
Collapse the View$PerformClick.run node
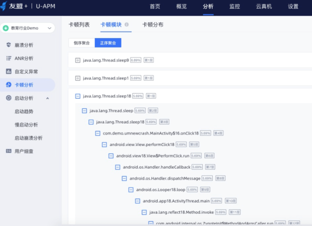111,156
